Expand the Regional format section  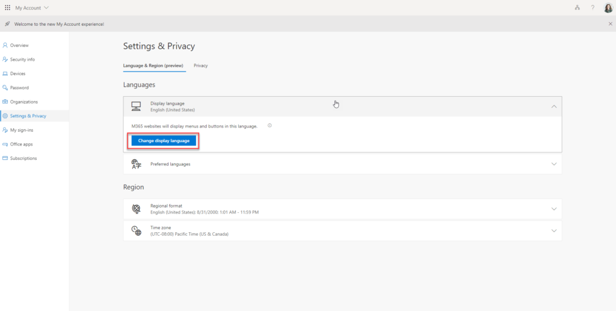553,209
